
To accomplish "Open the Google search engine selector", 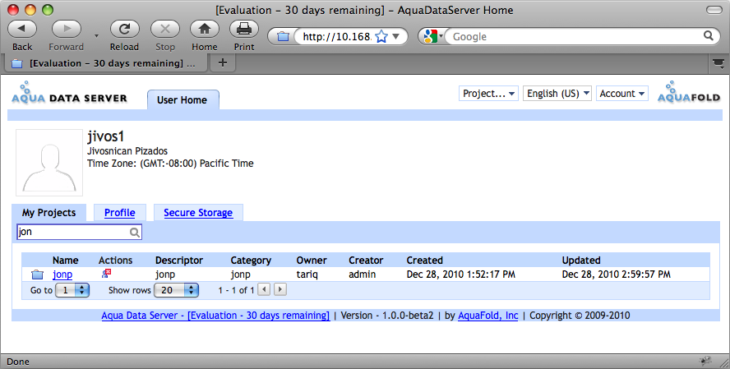I will pyautogui.click(x=432, y=36).
